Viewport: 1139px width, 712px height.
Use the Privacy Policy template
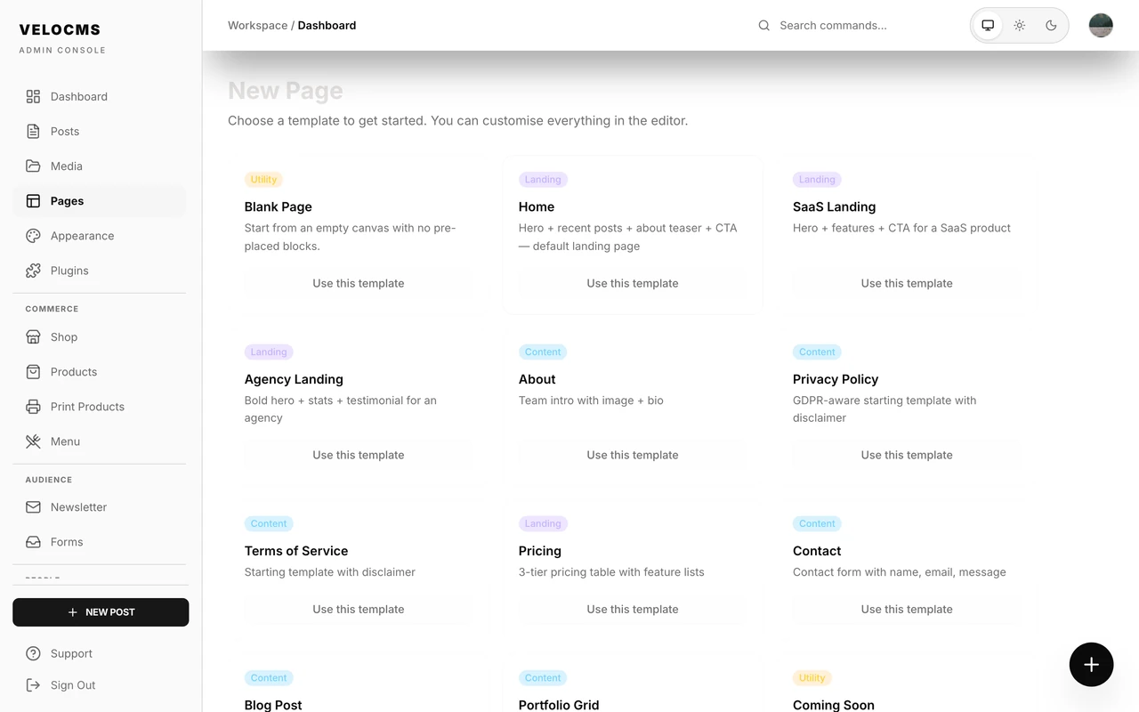click(x=907, y=455)
